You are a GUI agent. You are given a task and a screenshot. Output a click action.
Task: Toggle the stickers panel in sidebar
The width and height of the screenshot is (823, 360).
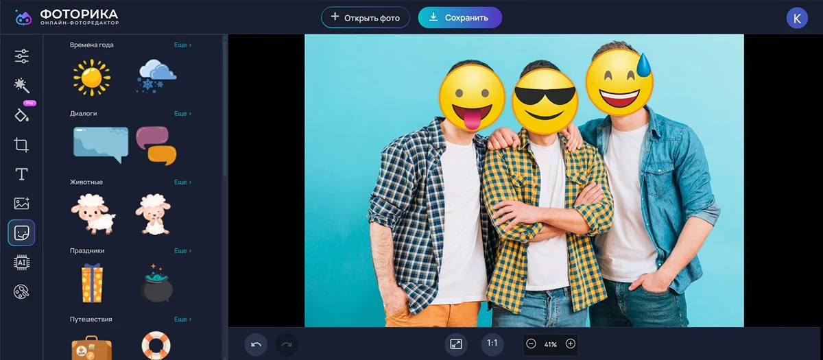pyautogui.click(x=21, y=233)
